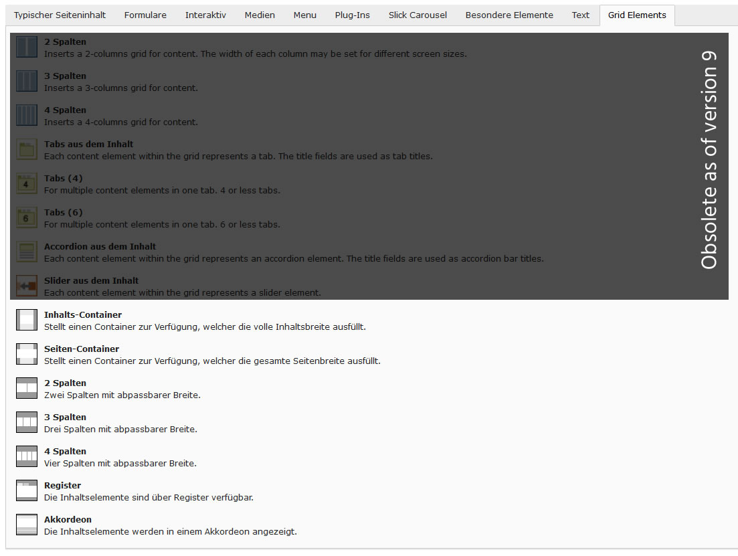The image size is (738, 556).
Task: Click the Slider aus dem Inhalt icon
Action: pos(27,286)
